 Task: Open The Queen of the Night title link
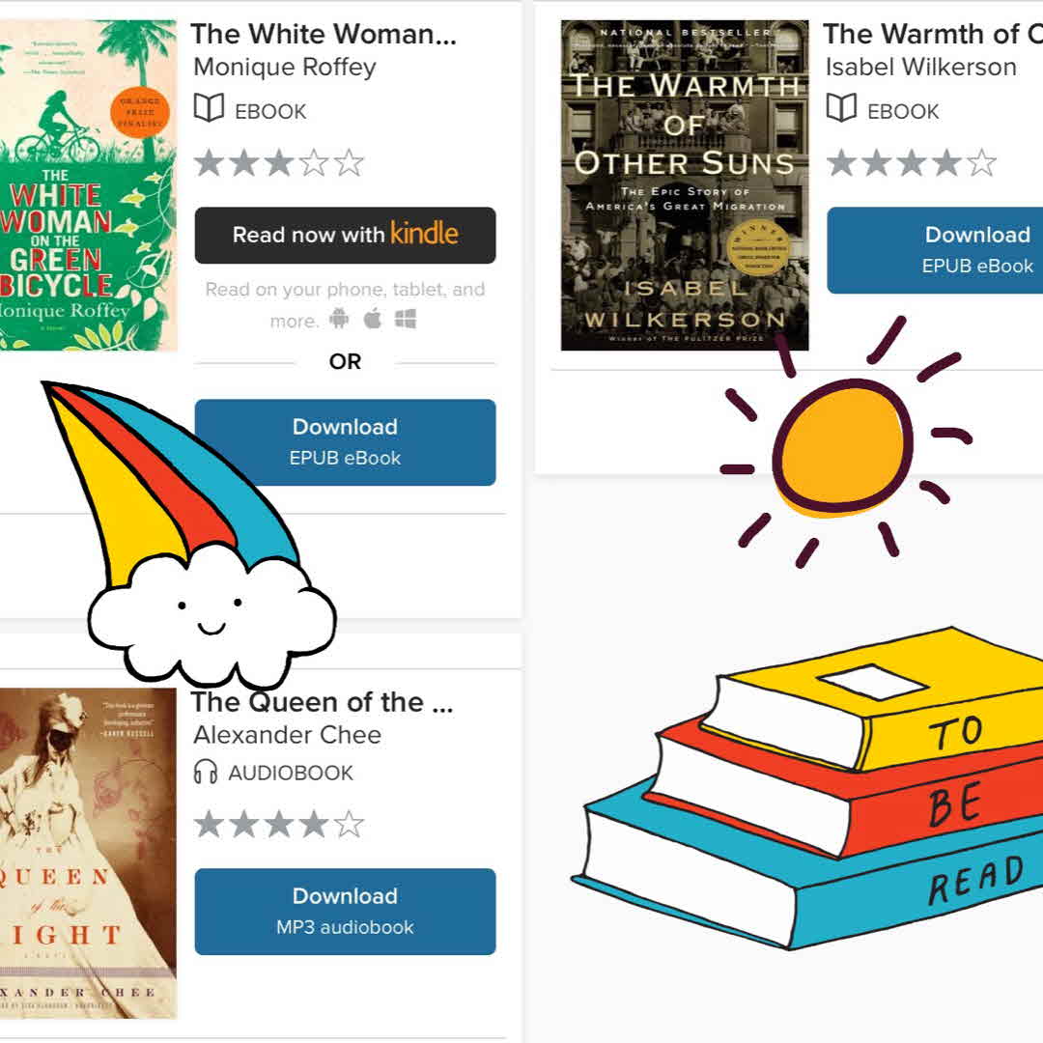point(322,702)
